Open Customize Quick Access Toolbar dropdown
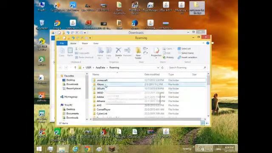272x153 pixels. (x=90, y=38)
